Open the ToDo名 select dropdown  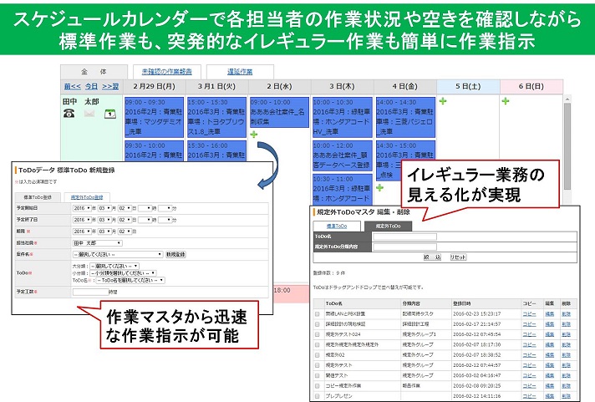[130, 280]
